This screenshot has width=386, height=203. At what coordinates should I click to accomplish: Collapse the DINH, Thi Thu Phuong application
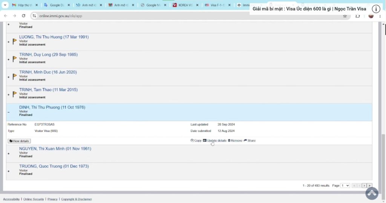(9, 112)
